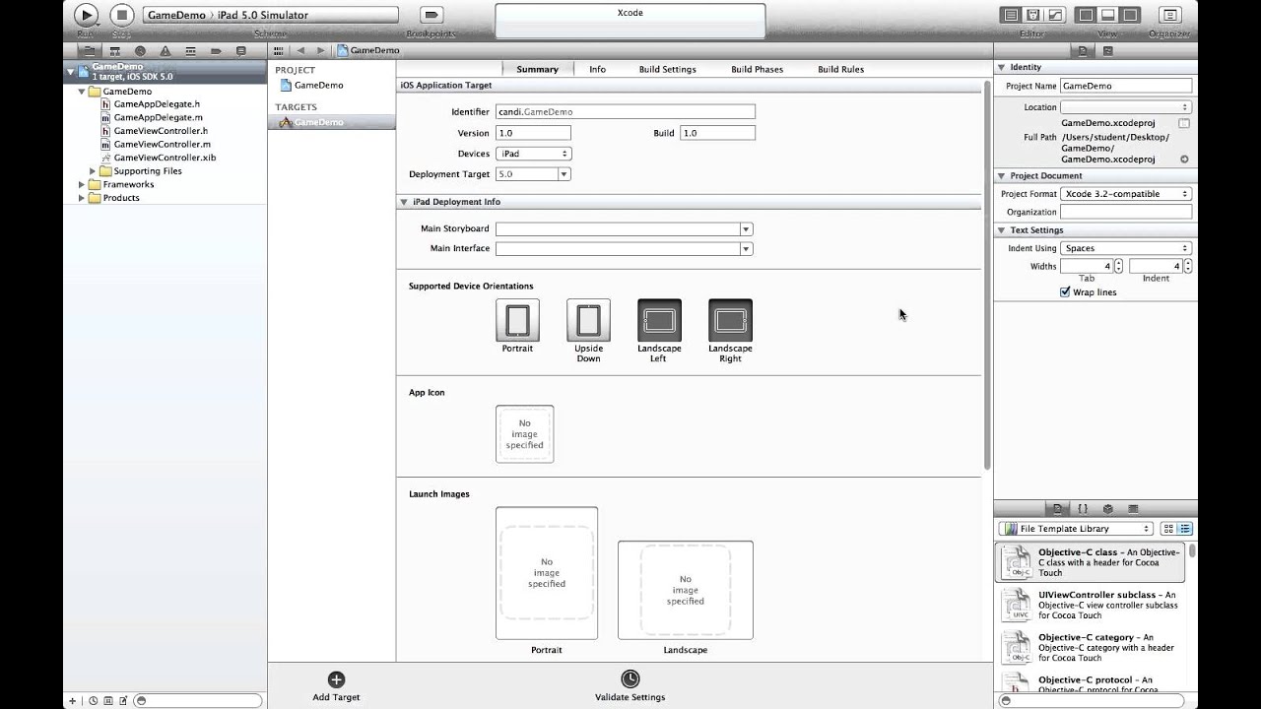The height and width of the screenshot is (709, 1261).
Task: Open the Media library icon
Action: click(1133, 509)
